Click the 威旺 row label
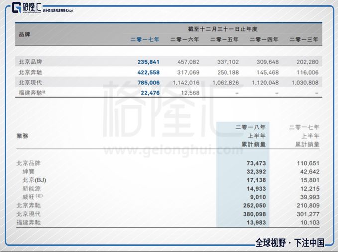The height and width of the screenshot is (252, 338). 32,197
